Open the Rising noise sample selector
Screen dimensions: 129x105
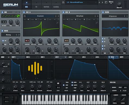click(8, 35)
